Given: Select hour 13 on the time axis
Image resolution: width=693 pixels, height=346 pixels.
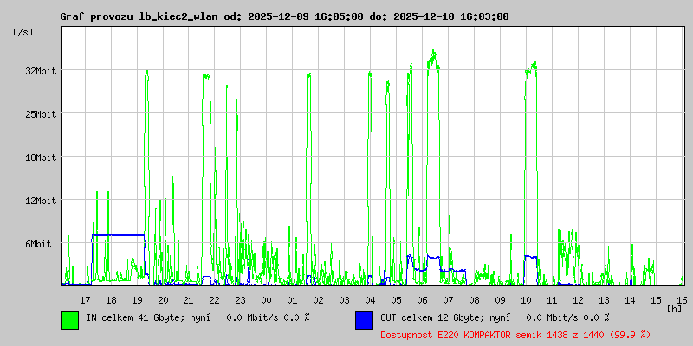Looking at the screenshot, I should [604, 299].
